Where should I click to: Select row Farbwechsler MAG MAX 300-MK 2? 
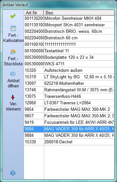click(69, 109)
